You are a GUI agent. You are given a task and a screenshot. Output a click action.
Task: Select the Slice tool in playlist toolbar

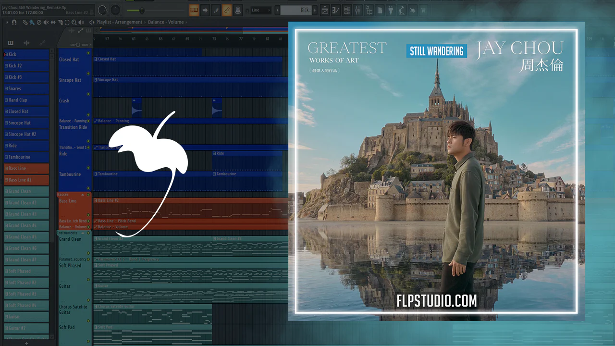pos(60,22)
